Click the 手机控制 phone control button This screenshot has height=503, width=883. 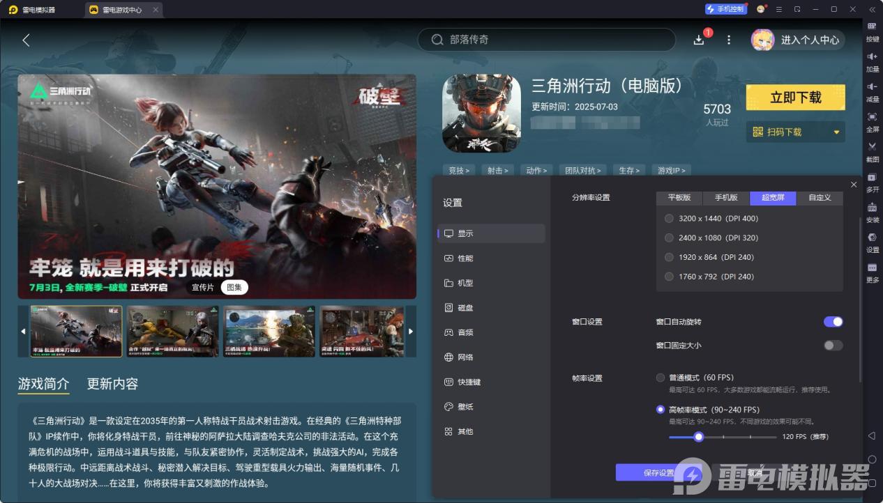point(725,9)
